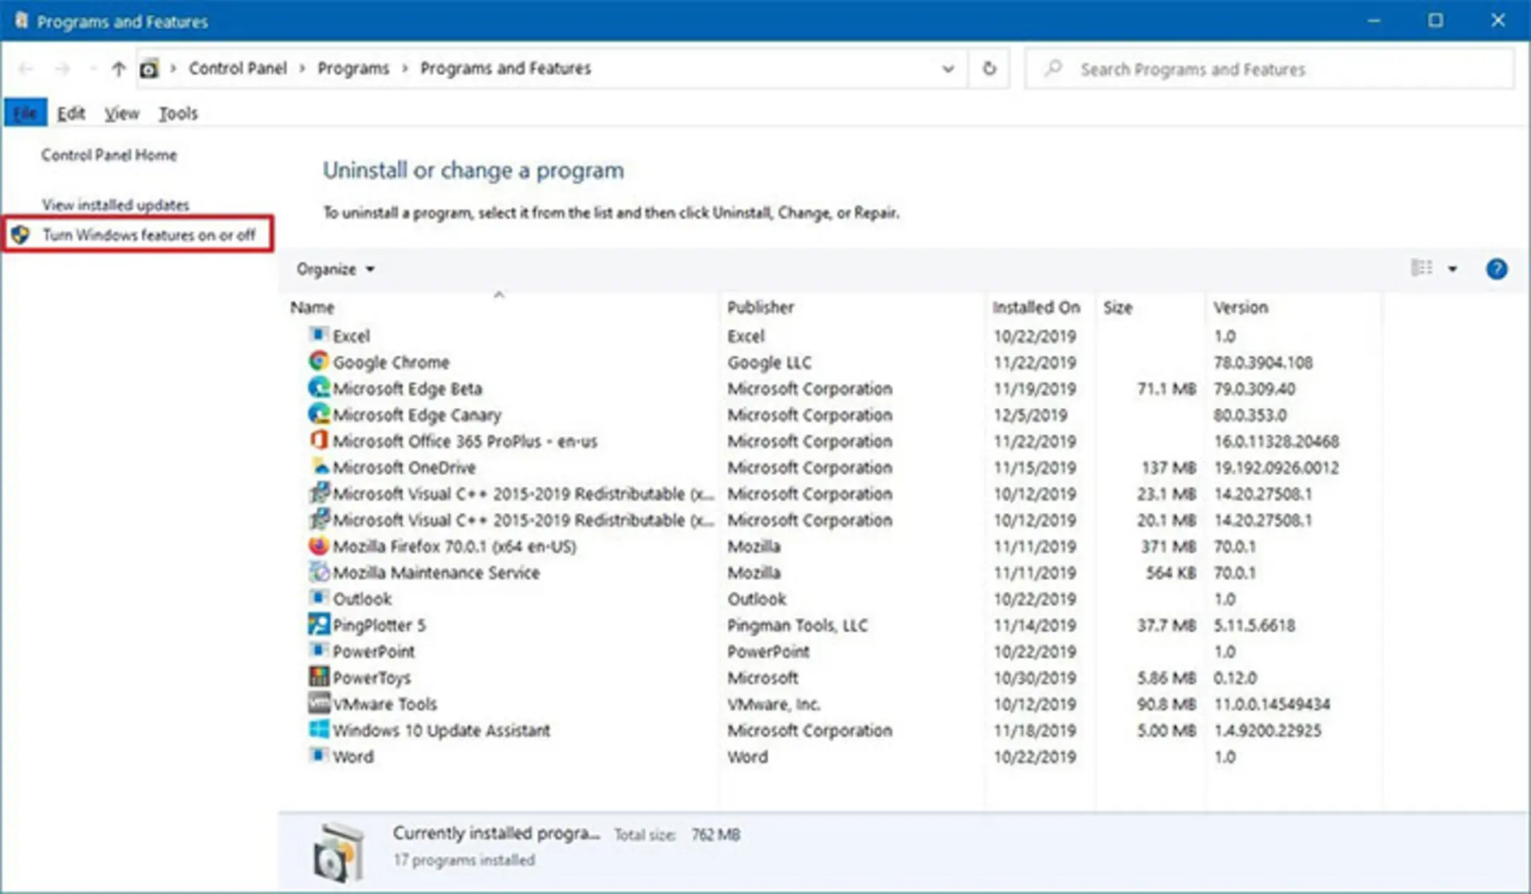
Task: Open the Tools menu
Action: [x=178, y=113]
